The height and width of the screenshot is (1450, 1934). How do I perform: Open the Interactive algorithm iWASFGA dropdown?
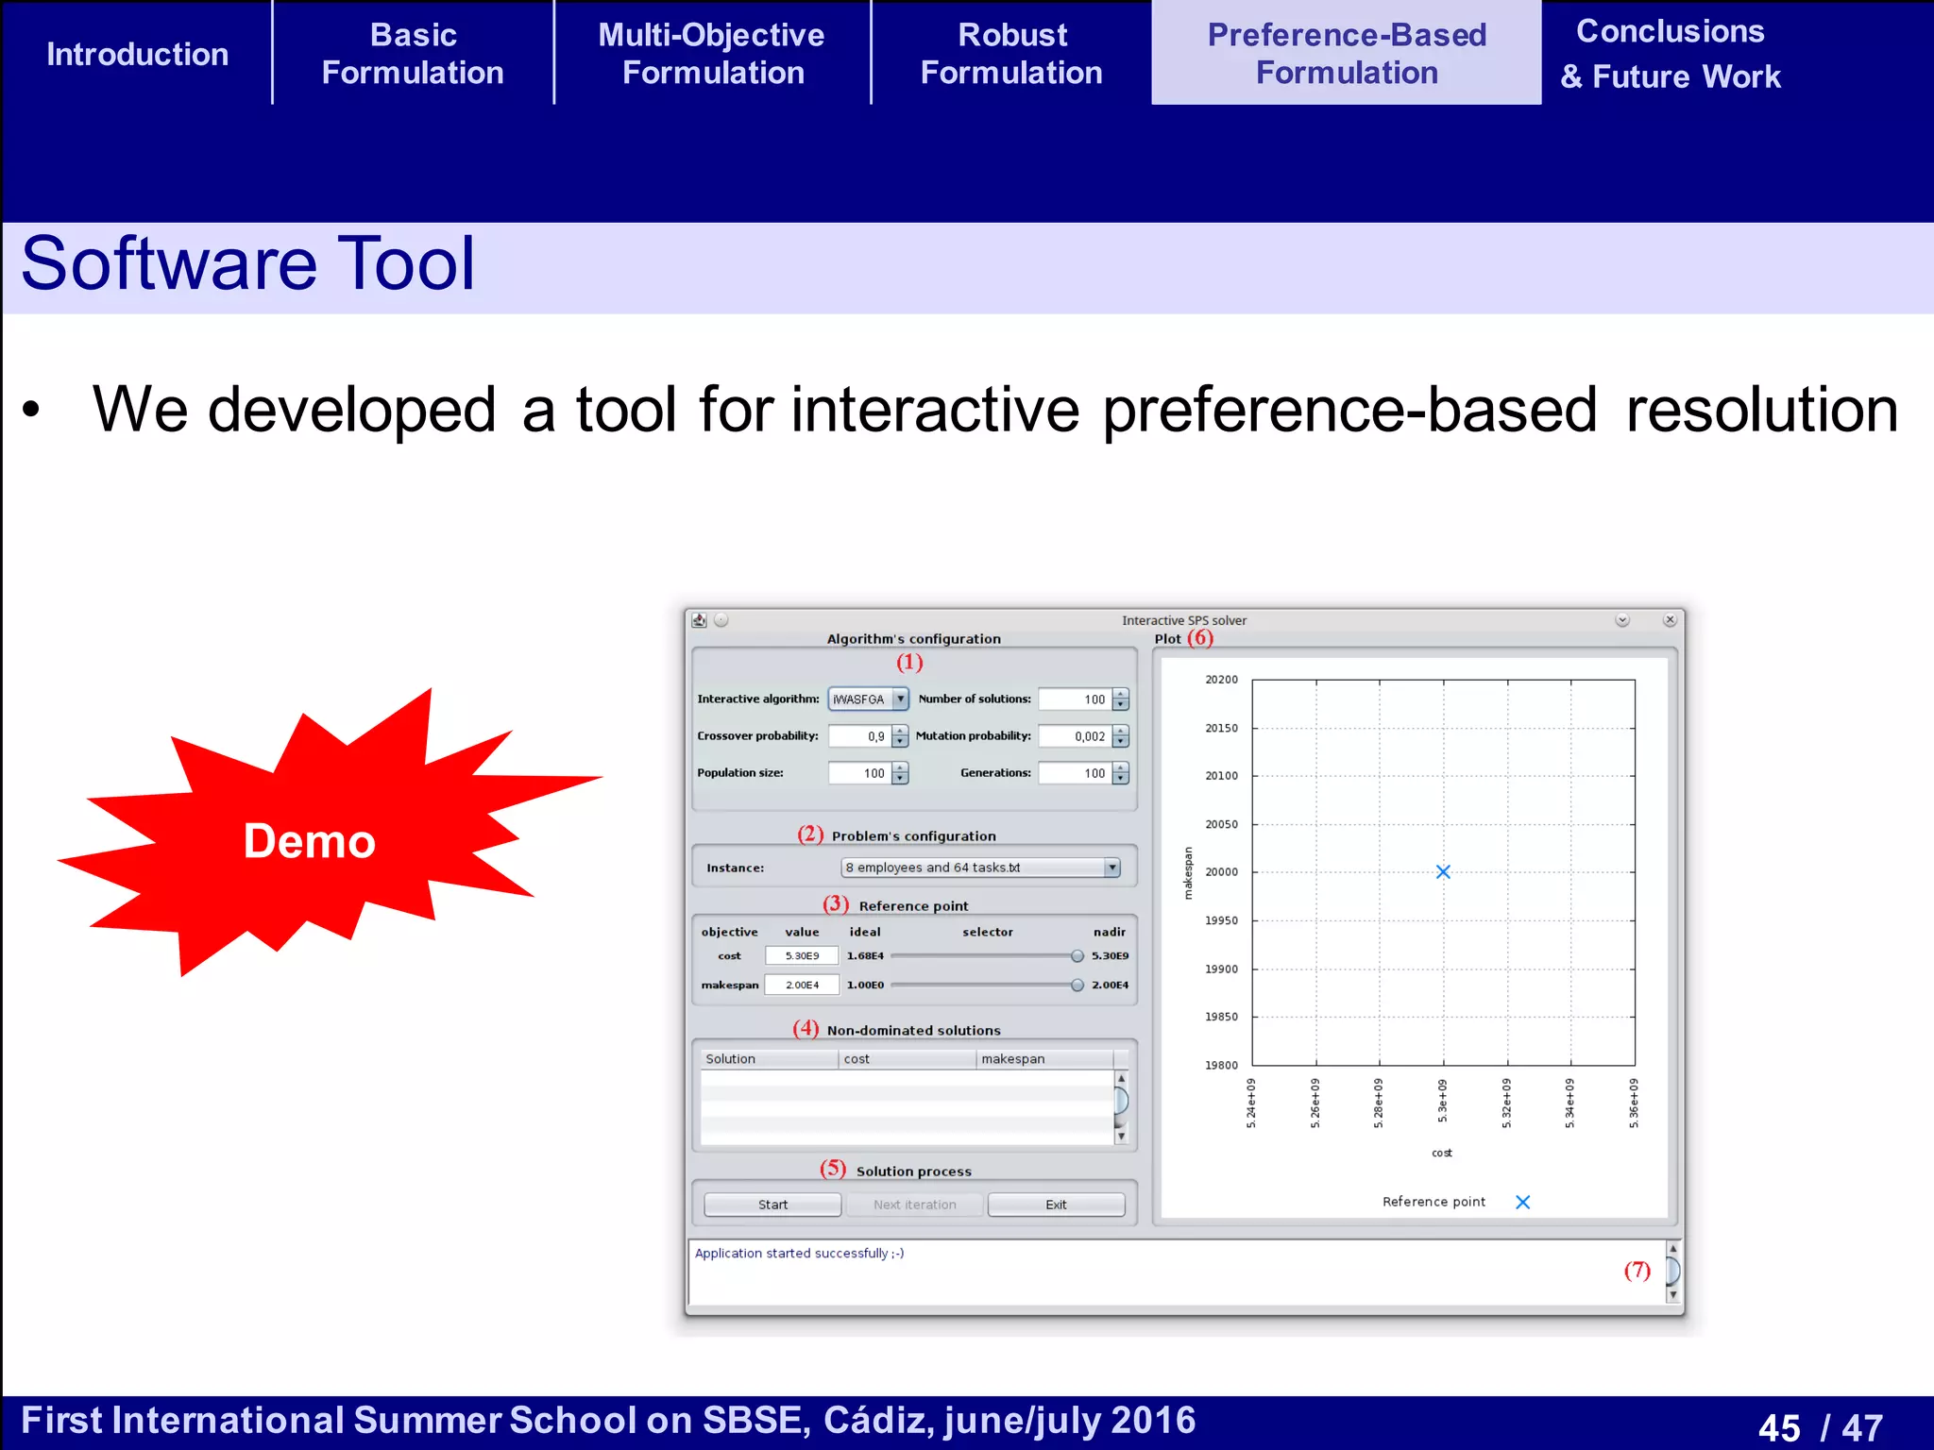pyautogui.click(x=900, y=699)
